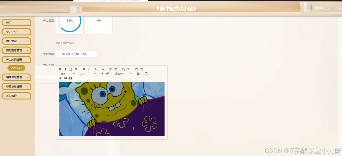Apply H1 heading style
The height and width of the screenshot is (156, 342).
click(x=97, y=69)
